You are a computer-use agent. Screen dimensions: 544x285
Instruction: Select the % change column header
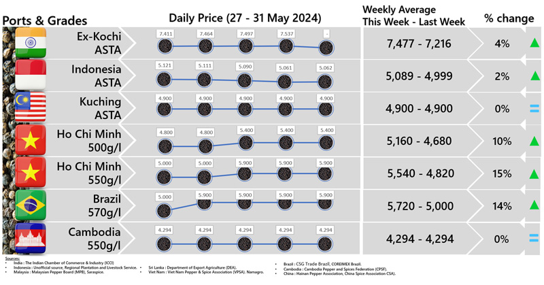point(509,18)
